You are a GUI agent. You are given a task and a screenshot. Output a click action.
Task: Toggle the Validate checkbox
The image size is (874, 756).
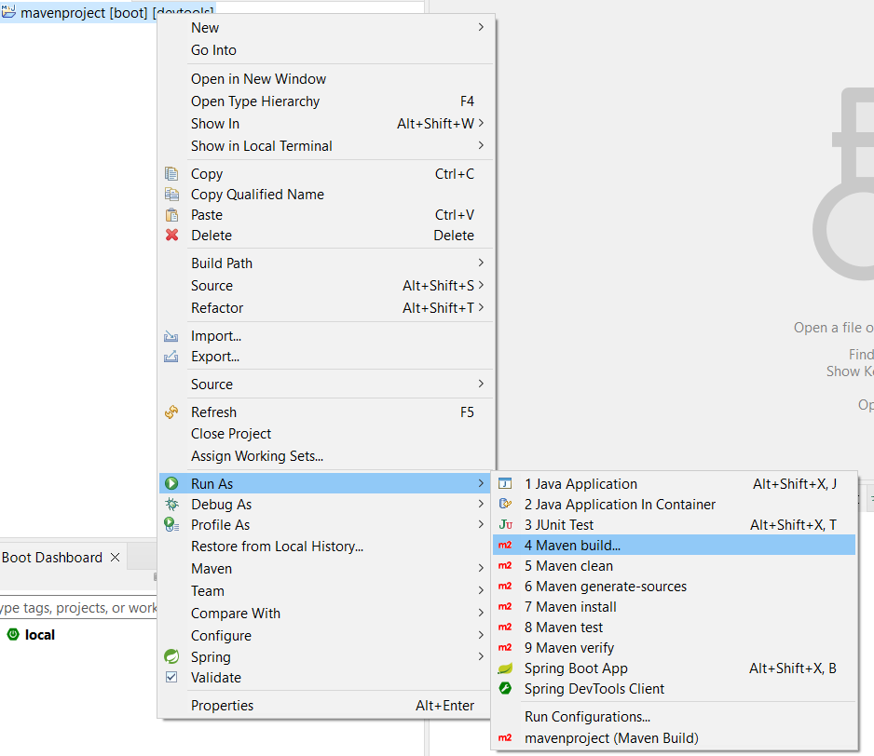click(x=171, y=678)
